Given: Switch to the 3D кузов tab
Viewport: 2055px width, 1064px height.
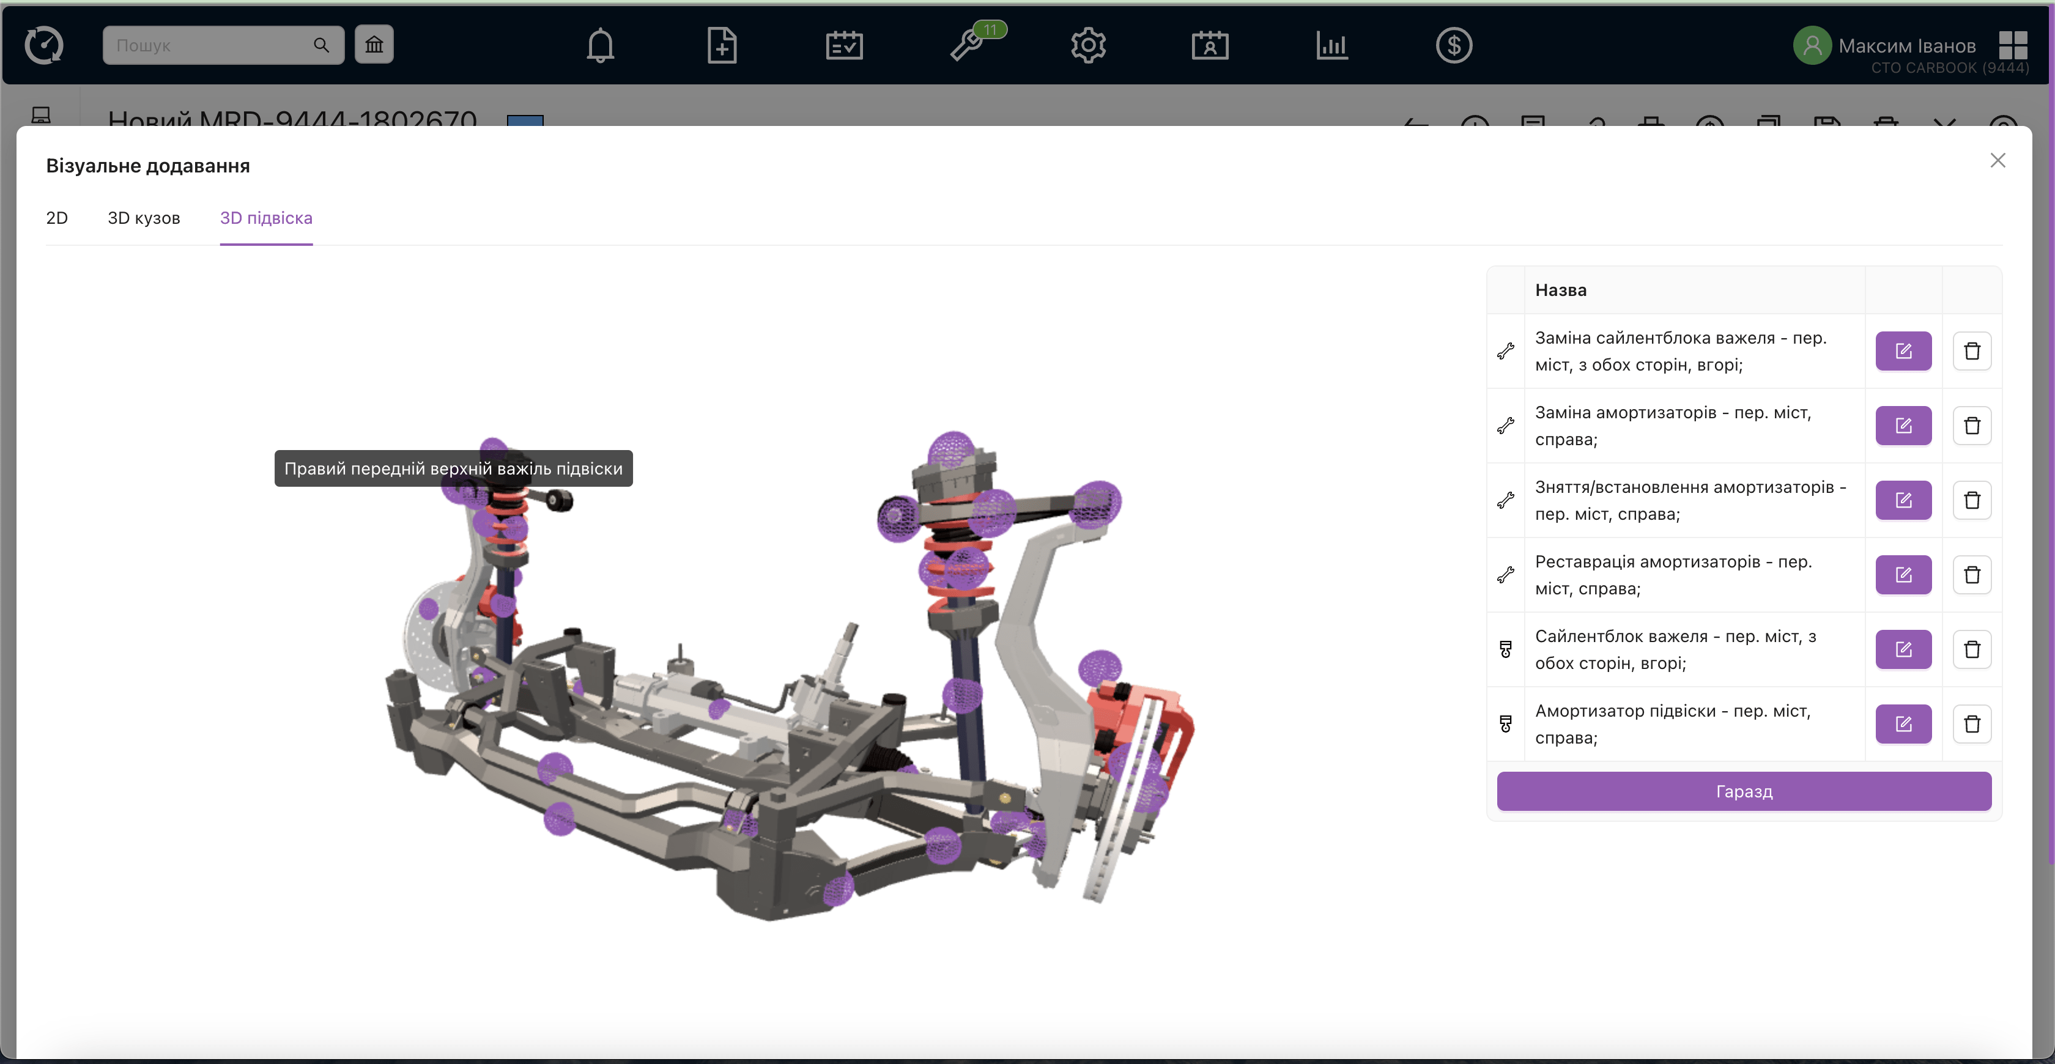Looking at the screenshot, I should coord(144,218).
